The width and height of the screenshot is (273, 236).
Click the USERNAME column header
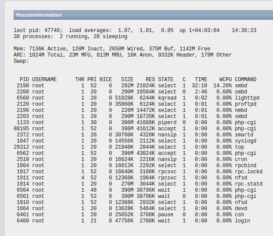(x=44, y=79)
